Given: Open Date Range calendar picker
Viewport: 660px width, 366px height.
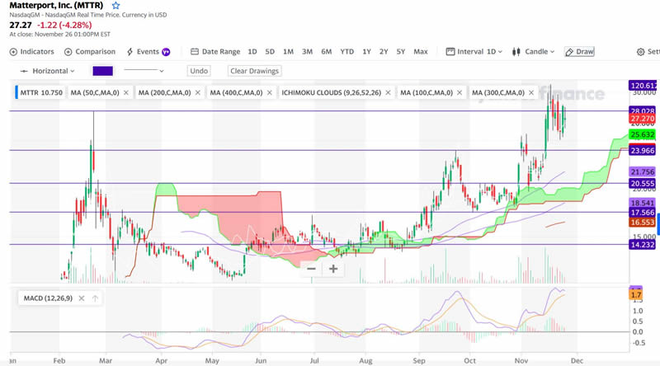Looking at the screenshot, I should pos(195,51).
